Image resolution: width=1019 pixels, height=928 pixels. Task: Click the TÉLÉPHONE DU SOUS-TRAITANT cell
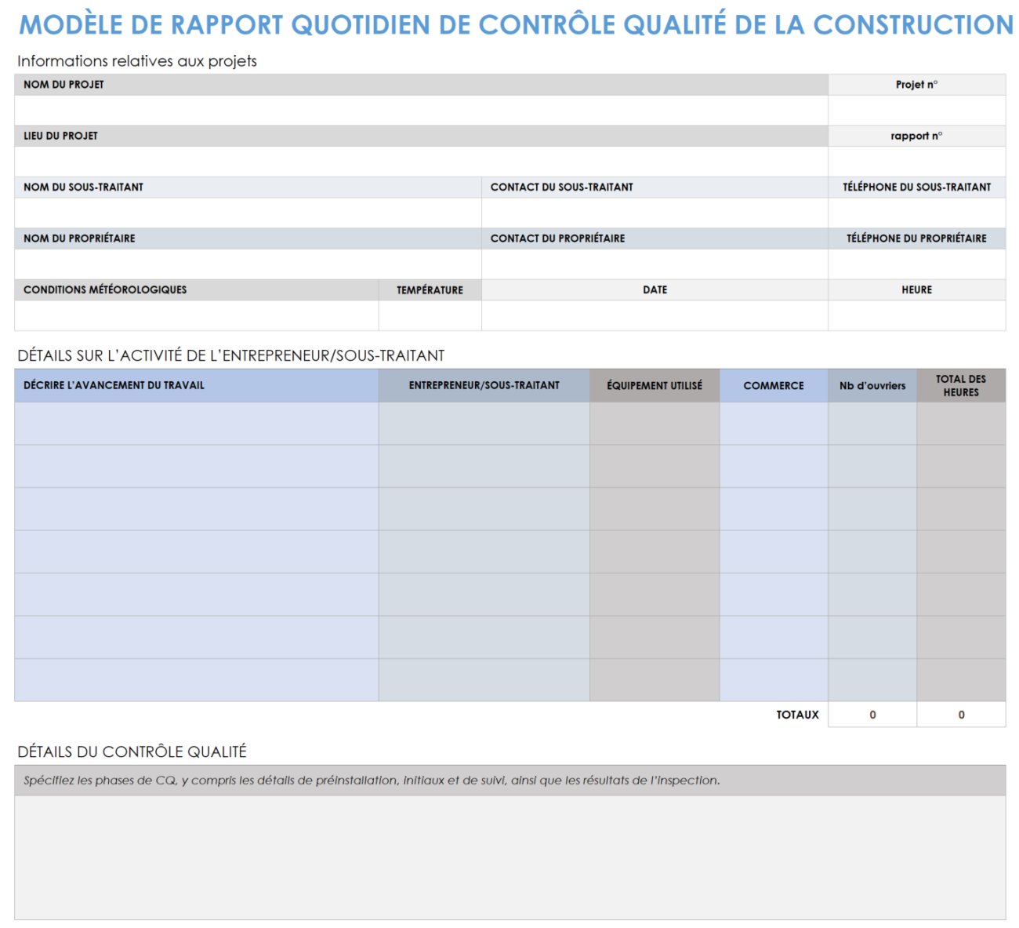[916, 212]
